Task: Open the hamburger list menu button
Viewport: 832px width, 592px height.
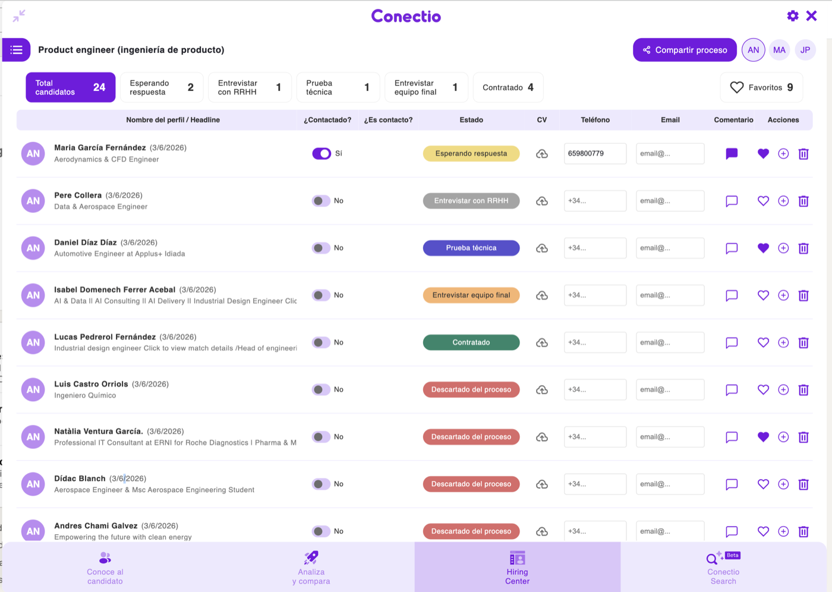Action: coord(17,50)
